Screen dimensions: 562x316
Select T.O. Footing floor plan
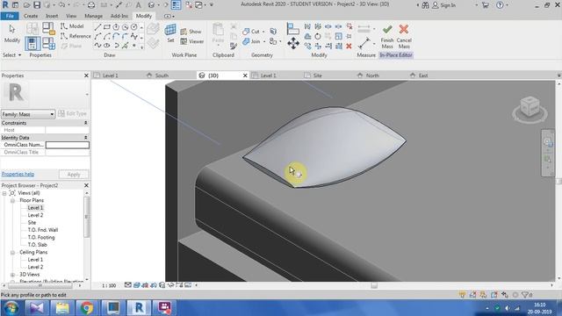pos(41,238)
